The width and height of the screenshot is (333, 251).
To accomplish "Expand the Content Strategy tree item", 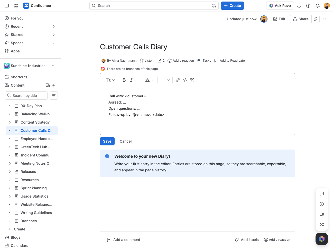I will point(10,122).
